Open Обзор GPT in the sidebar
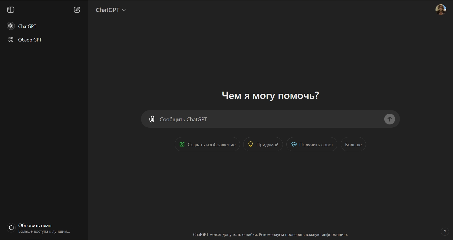The image size is (453, 240). (44, 40)
